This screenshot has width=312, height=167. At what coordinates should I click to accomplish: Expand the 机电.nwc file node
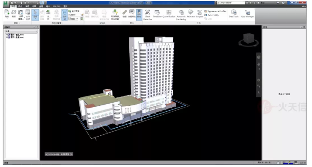(7, 35)
